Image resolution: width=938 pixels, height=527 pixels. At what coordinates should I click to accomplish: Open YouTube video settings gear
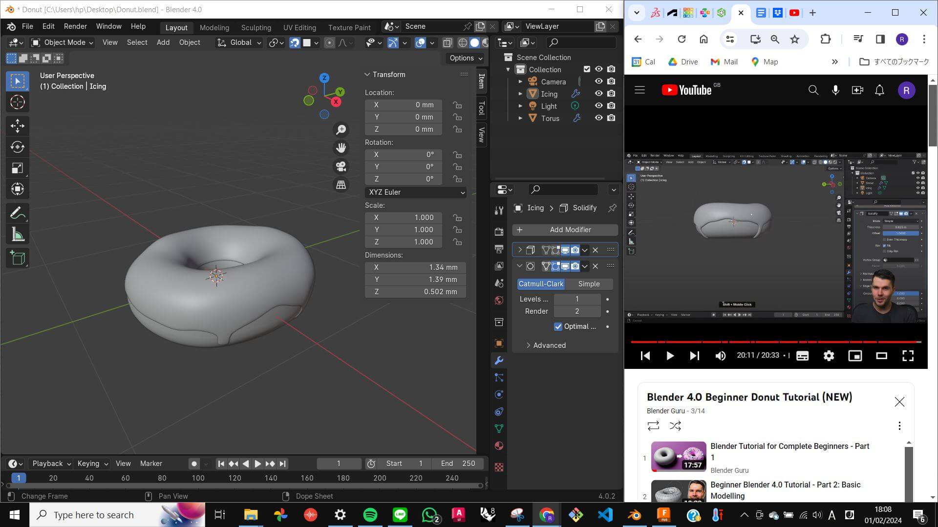829,356
